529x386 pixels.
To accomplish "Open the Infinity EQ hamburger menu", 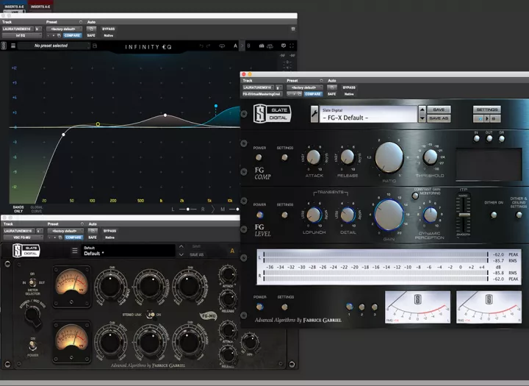I will (x=13, y=46).
